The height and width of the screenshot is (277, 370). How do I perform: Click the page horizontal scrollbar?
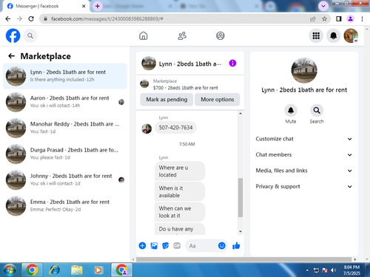(x=243, y=259)
